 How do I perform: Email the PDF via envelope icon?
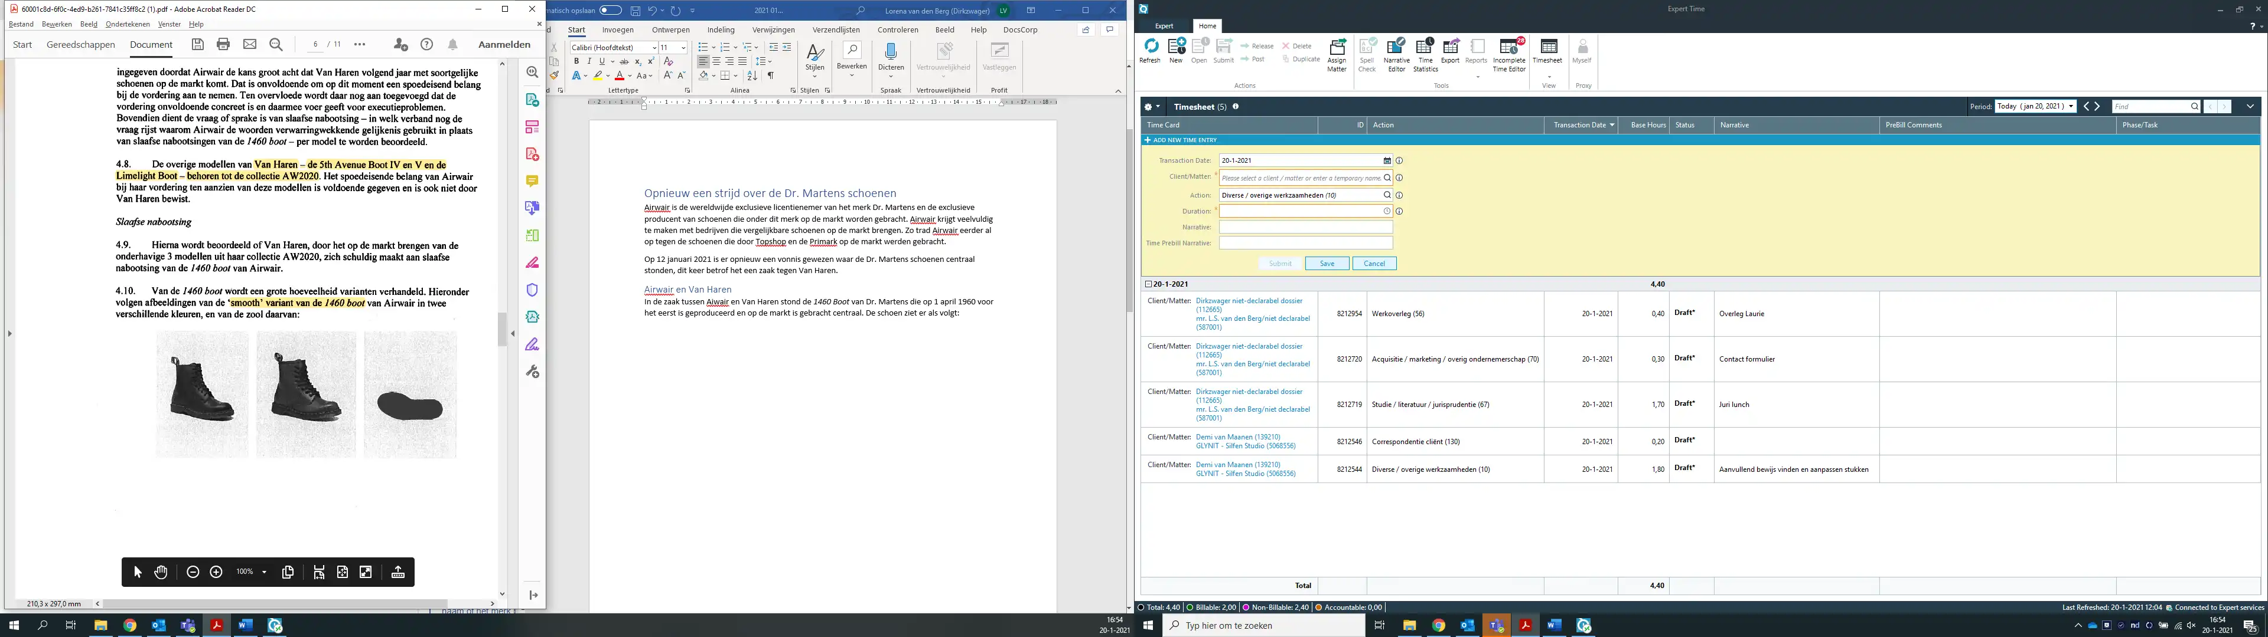pyautogui.click(x=250, y=44)
